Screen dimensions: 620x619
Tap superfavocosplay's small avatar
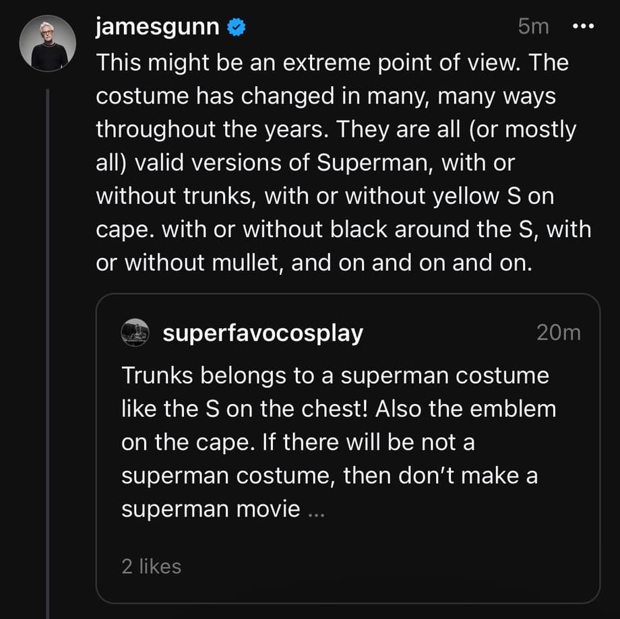pos(135,332)
